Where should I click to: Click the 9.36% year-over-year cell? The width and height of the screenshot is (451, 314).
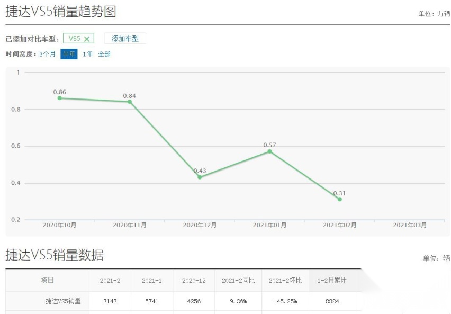point(238,301)
